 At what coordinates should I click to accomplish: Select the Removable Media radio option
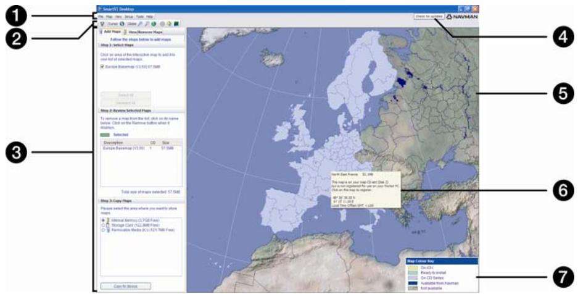click(103, 230)
